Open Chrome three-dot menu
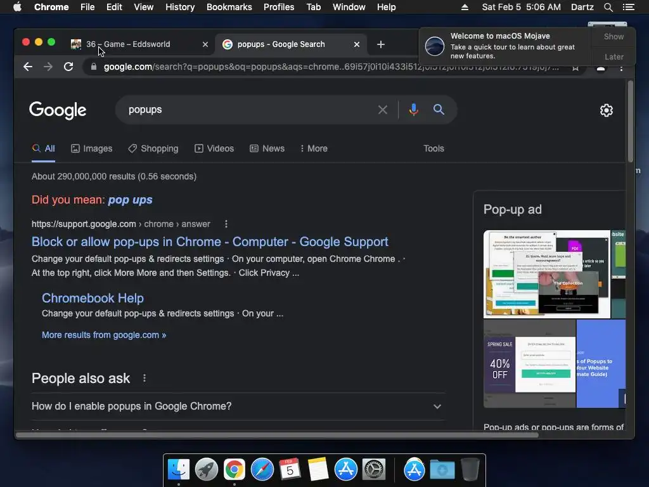Screen dimensions: 649x487 pos(621,67)
